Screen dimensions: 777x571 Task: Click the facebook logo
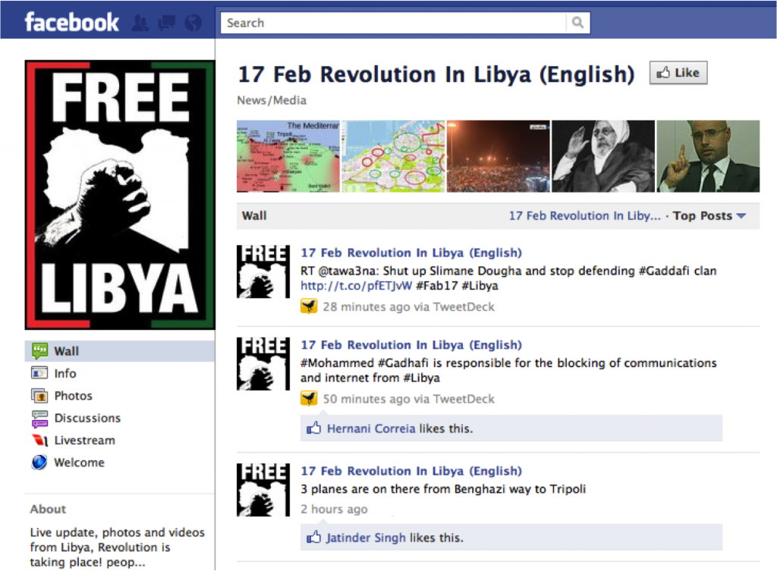click(72, 22)
